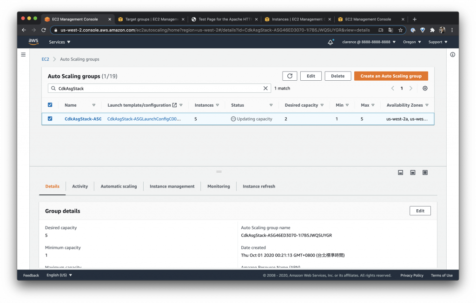
Task: Open launch template external link icon
Action: pos(175,105)
